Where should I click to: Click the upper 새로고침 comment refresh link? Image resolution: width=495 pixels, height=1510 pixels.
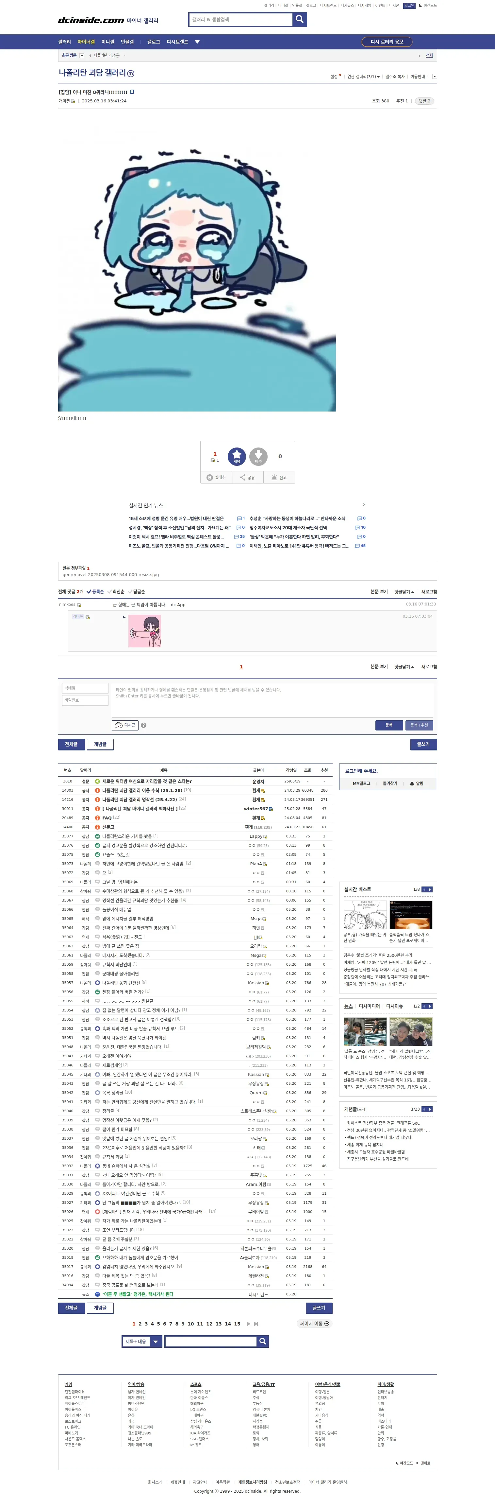point(429,591)
